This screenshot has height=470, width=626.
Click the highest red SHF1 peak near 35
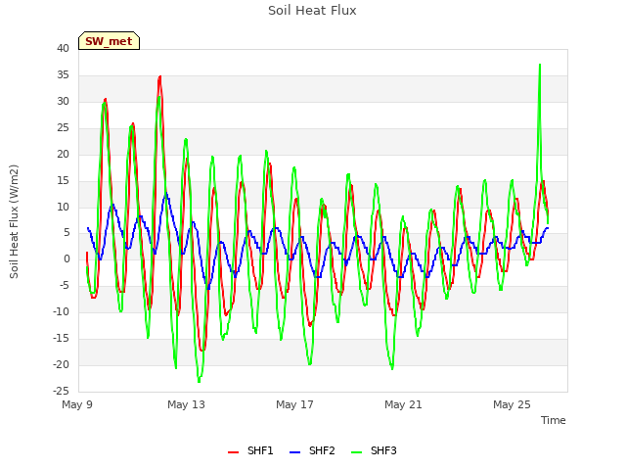pos(159,76)
